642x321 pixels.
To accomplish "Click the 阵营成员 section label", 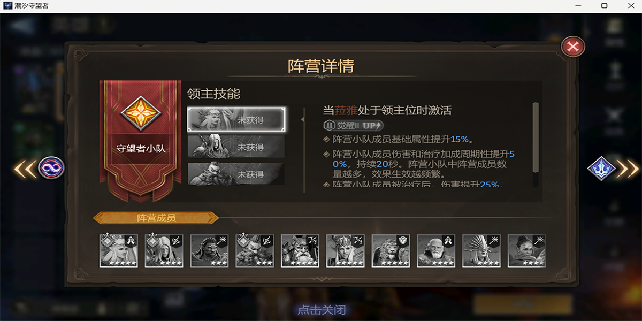I will (156, 218).
